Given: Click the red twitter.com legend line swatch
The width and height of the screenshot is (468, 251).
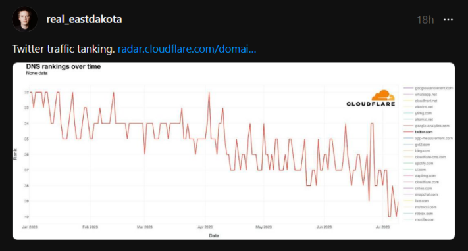Looking at the screenshot, I should coord(408,132).
